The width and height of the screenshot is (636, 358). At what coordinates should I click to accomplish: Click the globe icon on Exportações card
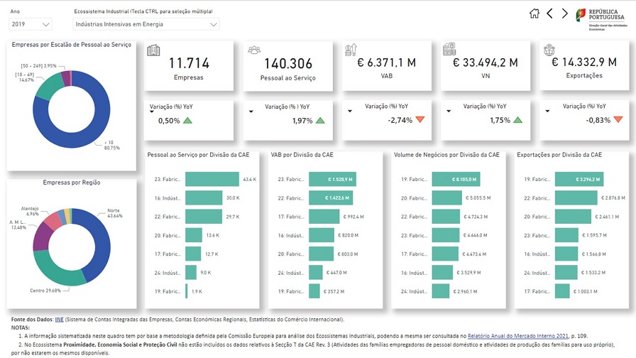(549, 50)
